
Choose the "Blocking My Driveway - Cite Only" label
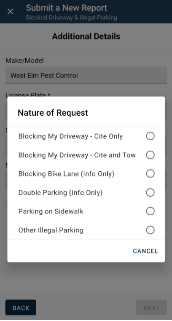71,136
